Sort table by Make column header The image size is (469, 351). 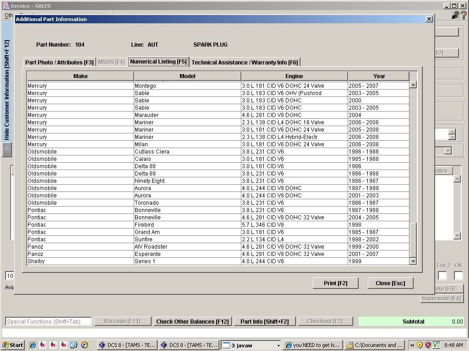click(x=80, y=76)
